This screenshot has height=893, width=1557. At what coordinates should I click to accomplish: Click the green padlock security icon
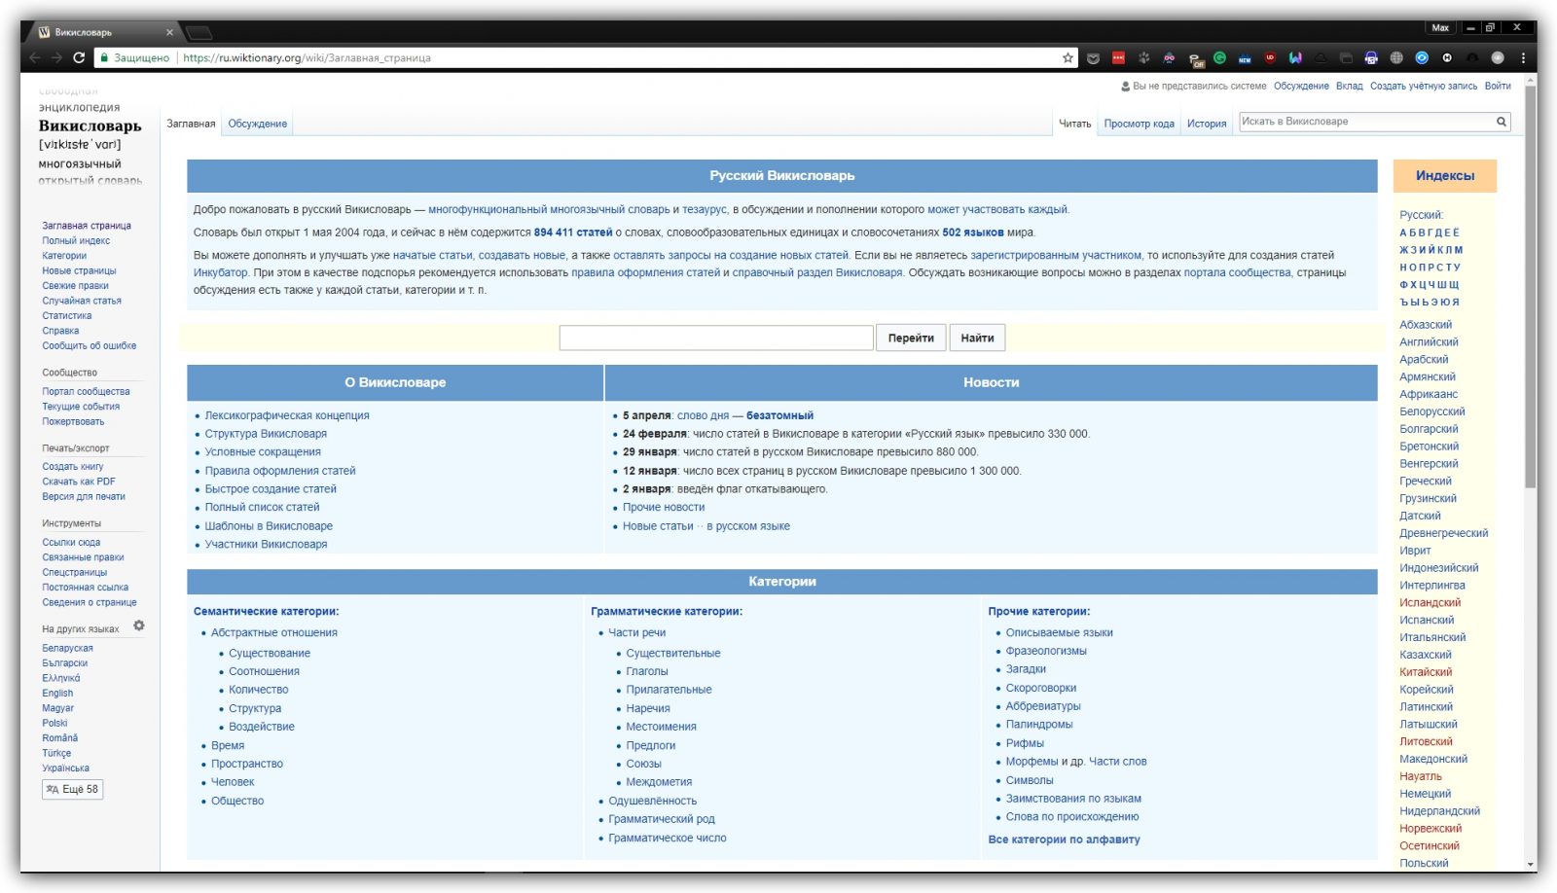(x=103, y=58)
